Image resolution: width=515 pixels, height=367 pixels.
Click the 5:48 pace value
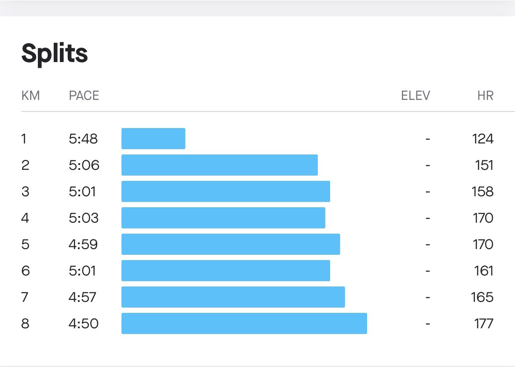83,139
